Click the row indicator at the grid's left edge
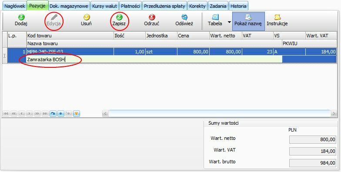Viewport: 341px width, 172px height. tap(5, 56)
